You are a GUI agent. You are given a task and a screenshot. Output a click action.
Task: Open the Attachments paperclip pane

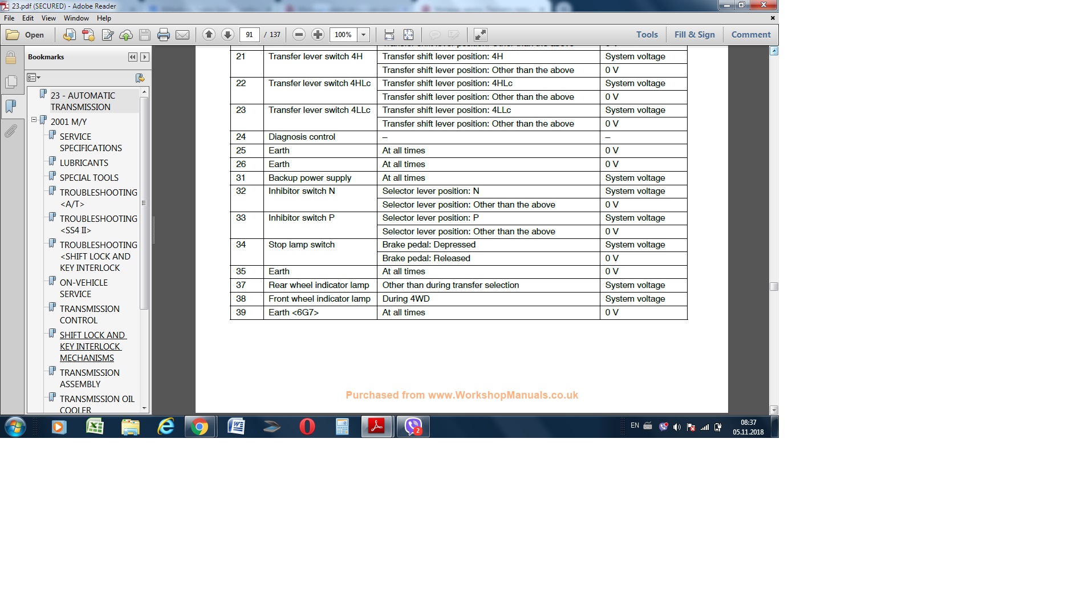[11, 131]
